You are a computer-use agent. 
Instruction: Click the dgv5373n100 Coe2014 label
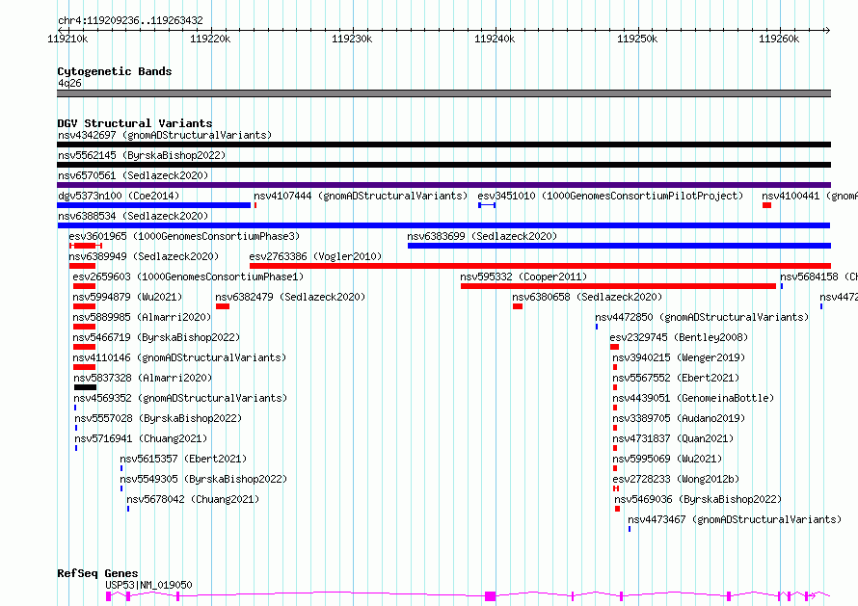tap(119, 196)
